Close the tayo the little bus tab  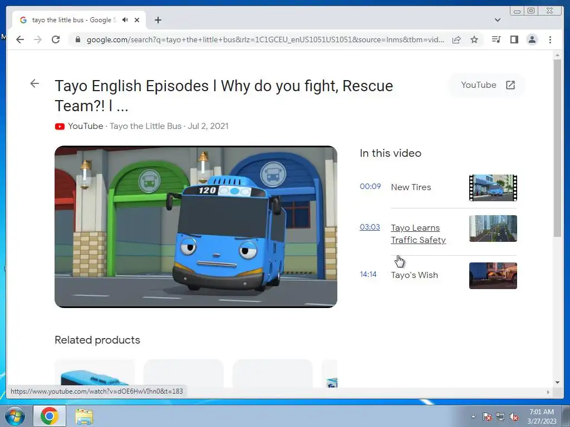tap(137, 20)
